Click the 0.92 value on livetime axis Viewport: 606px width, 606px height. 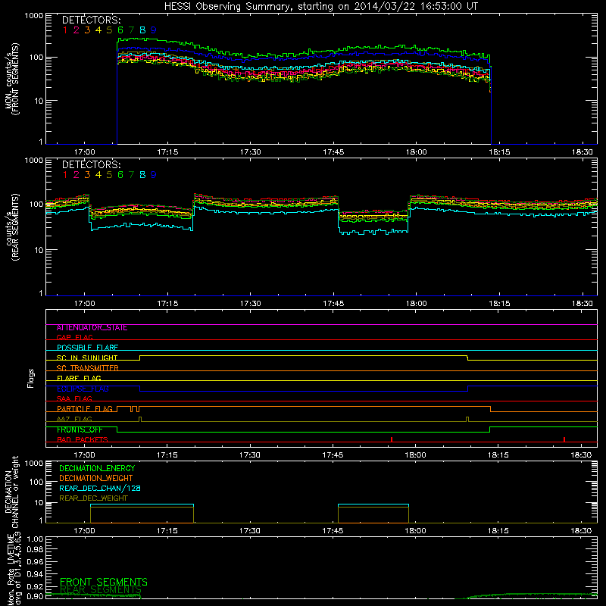36,586
